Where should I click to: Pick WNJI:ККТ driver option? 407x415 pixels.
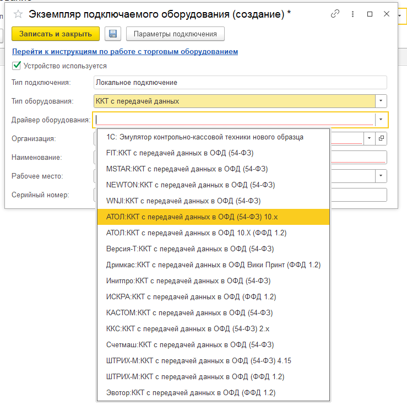click(214, 201)
